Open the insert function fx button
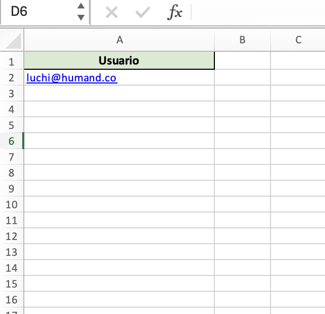 point(175,13)
